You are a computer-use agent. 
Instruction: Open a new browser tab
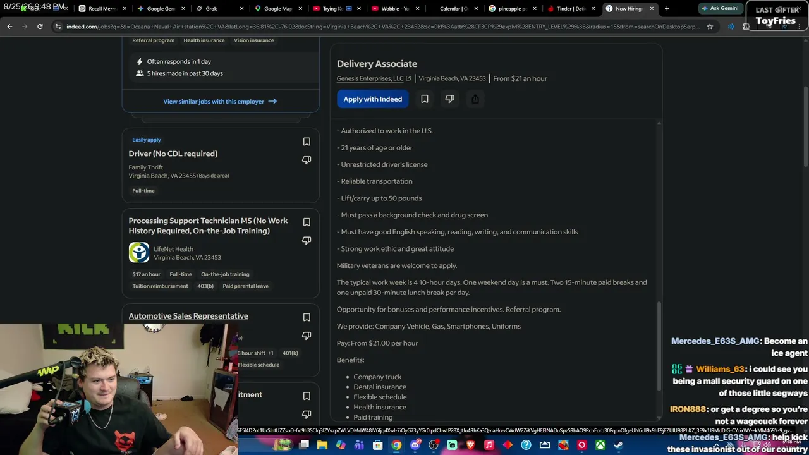(x=667, y=9)
